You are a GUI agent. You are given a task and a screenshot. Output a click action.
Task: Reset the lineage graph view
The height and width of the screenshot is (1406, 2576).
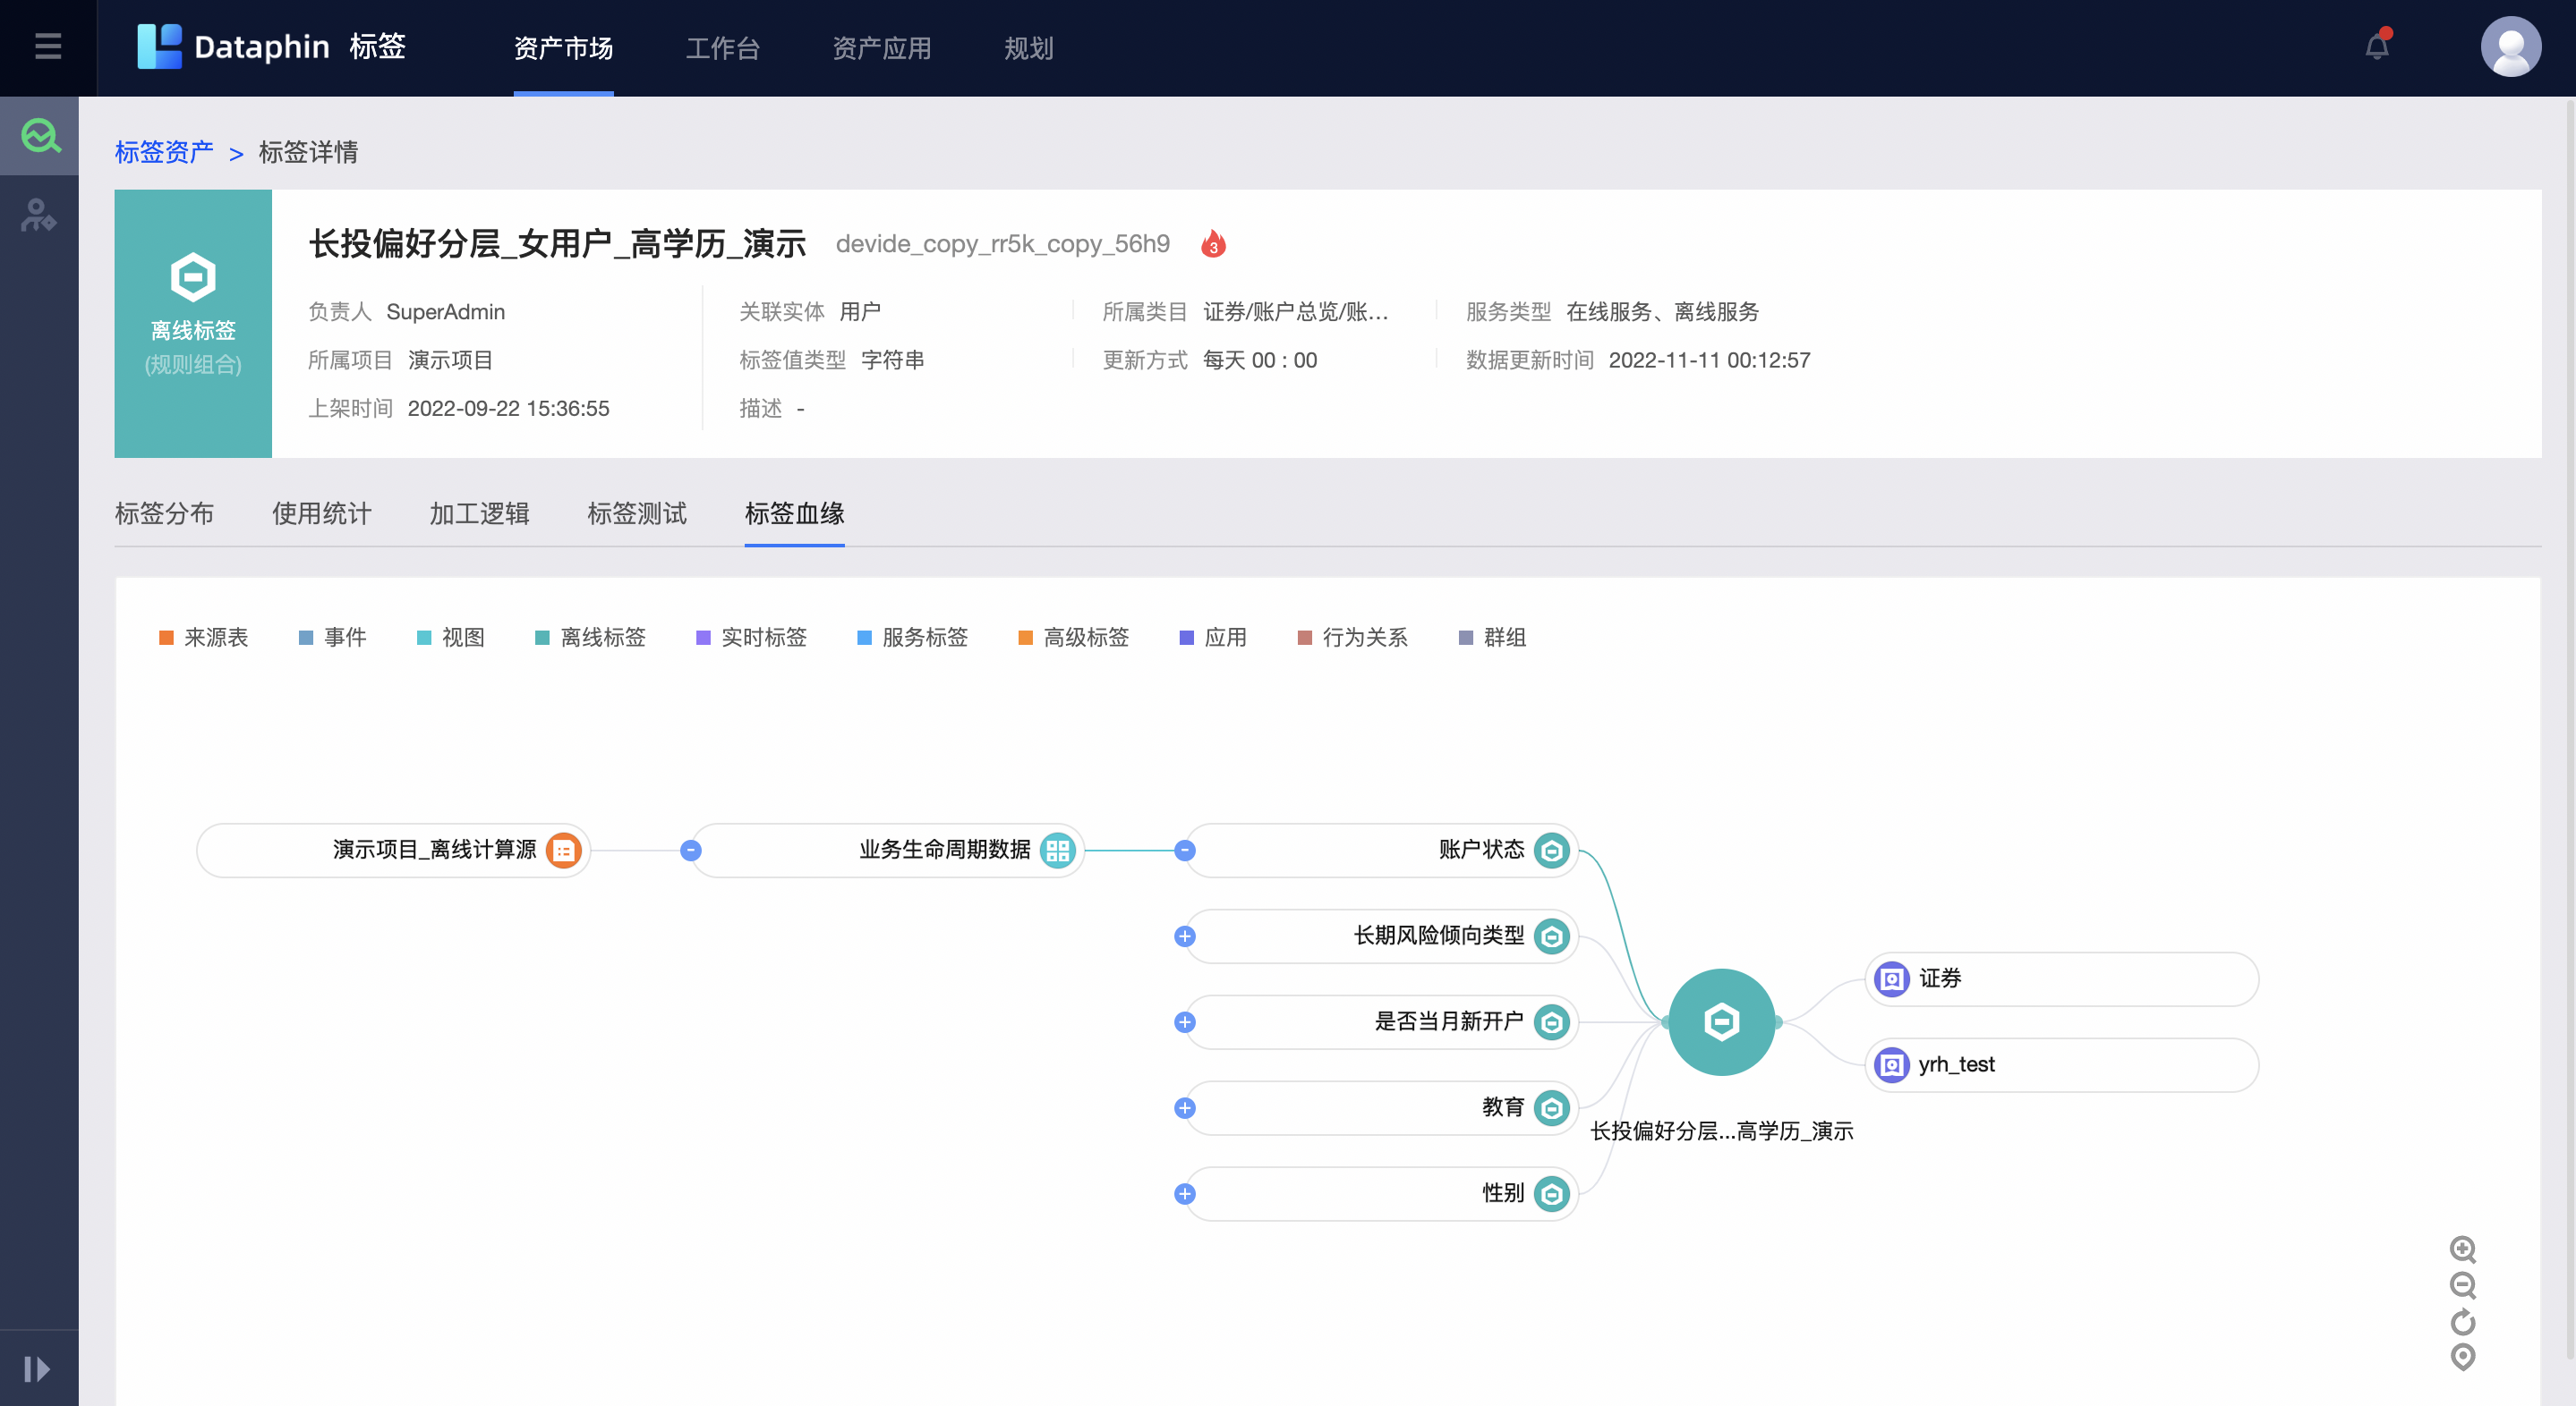pyautogui.click(x=2462, y=1321)
